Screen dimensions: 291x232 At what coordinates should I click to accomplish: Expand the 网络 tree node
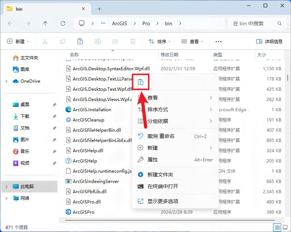pyautogui.click(x=7, y=198)
